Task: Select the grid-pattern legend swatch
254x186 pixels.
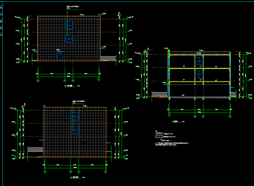Action: coord(159,137)
